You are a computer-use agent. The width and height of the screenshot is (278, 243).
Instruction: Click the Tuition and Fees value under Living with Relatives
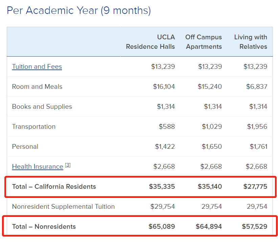click(255, 67)
